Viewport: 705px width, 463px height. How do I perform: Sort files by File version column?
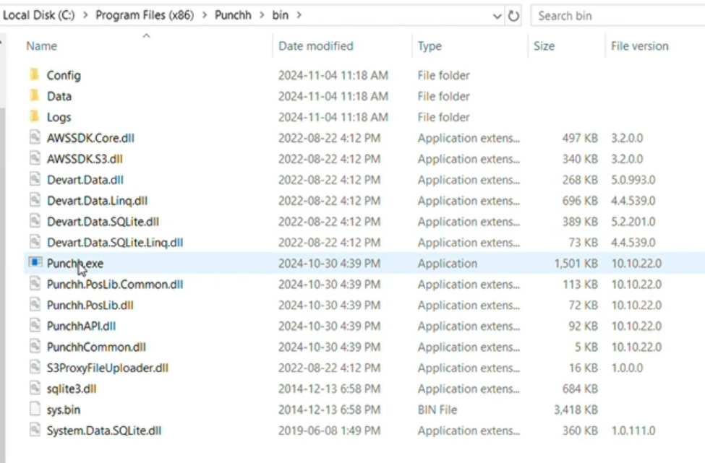point(639,46)
